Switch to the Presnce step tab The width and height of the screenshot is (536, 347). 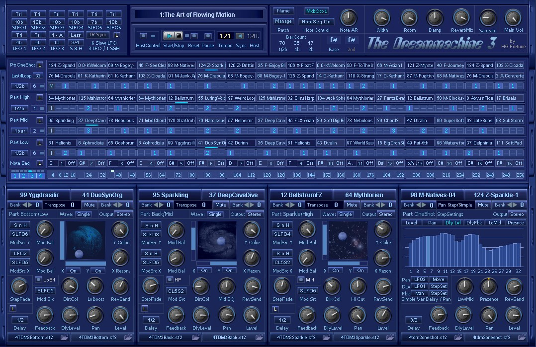[x=516, y=223]
